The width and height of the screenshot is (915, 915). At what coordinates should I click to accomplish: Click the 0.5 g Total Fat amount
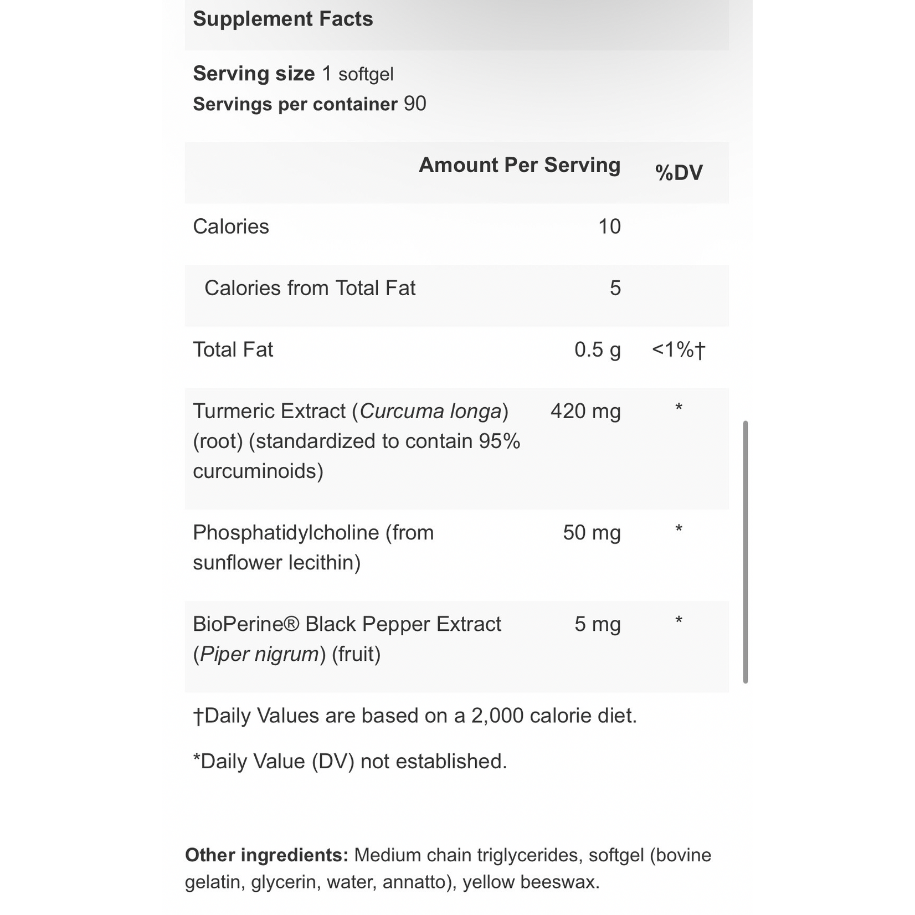click(x=598, y=350)
